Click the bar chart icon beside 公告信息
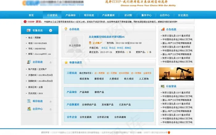The height and width of the screenshot is (135, 216). pyautogui.click(x=163, y=30)
